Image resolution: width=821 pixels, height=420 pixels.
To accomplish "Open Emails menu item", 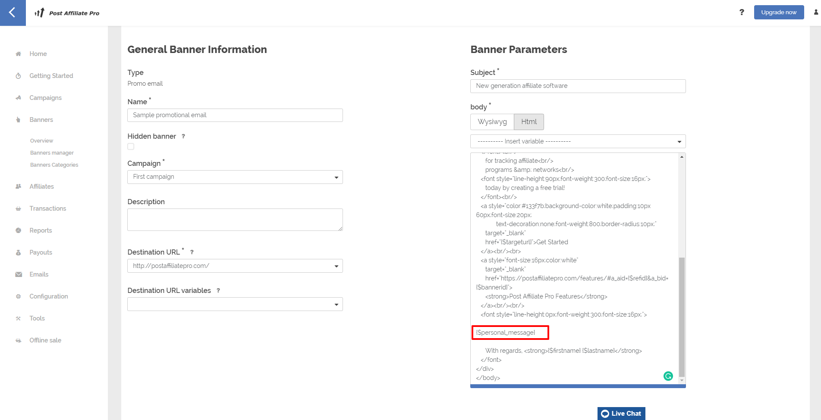I will point(39,274).
